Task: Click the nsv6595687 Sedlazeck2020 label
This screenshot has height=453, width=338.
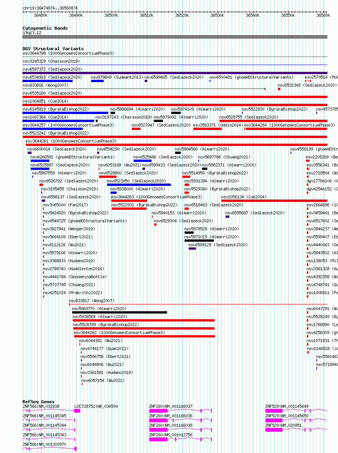Action: (x=255, y=213)
